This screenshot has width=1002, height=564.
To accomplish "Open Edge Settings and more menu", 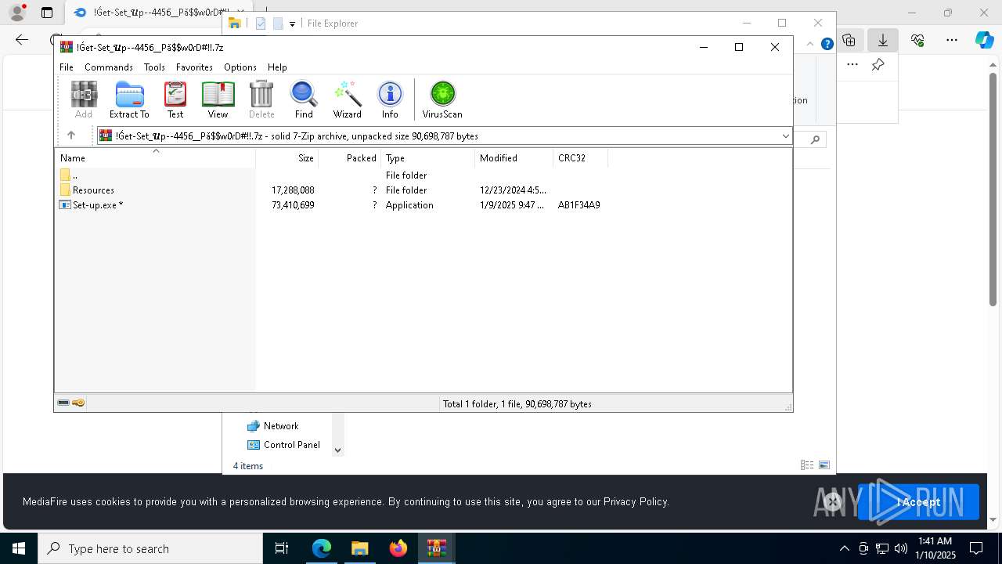I will (x=952, y=40).
